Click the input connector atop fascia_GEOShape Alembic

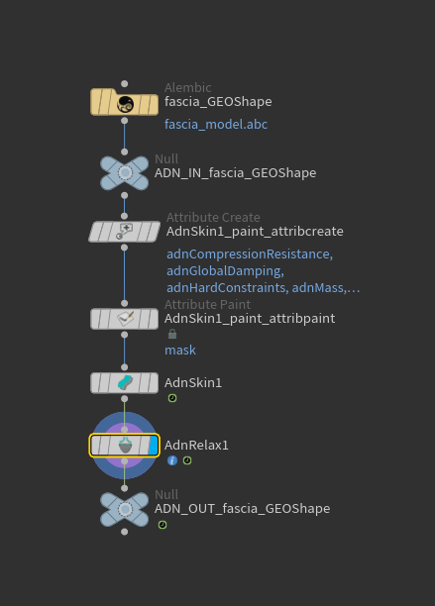tap(124, 84)
